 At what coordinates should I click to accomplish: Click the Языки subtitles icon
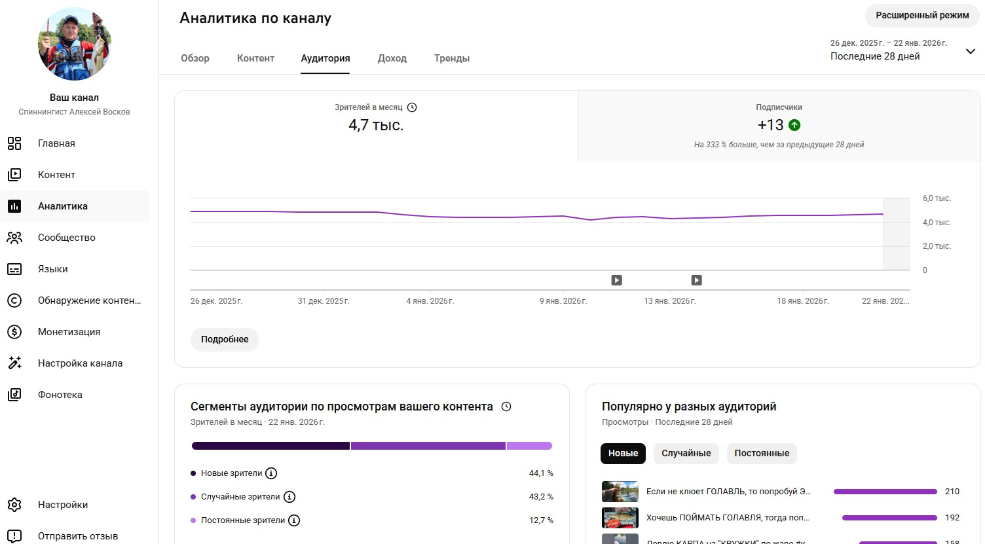click(14, 269)
